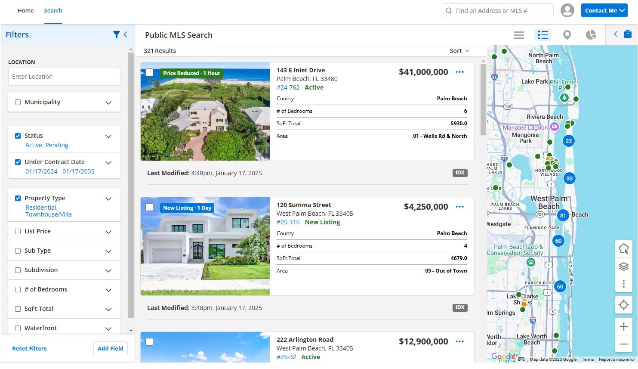638x369 pixels.
Task: Open the 143 E Inlet Drive listing photo
Action: click(205, 112)
